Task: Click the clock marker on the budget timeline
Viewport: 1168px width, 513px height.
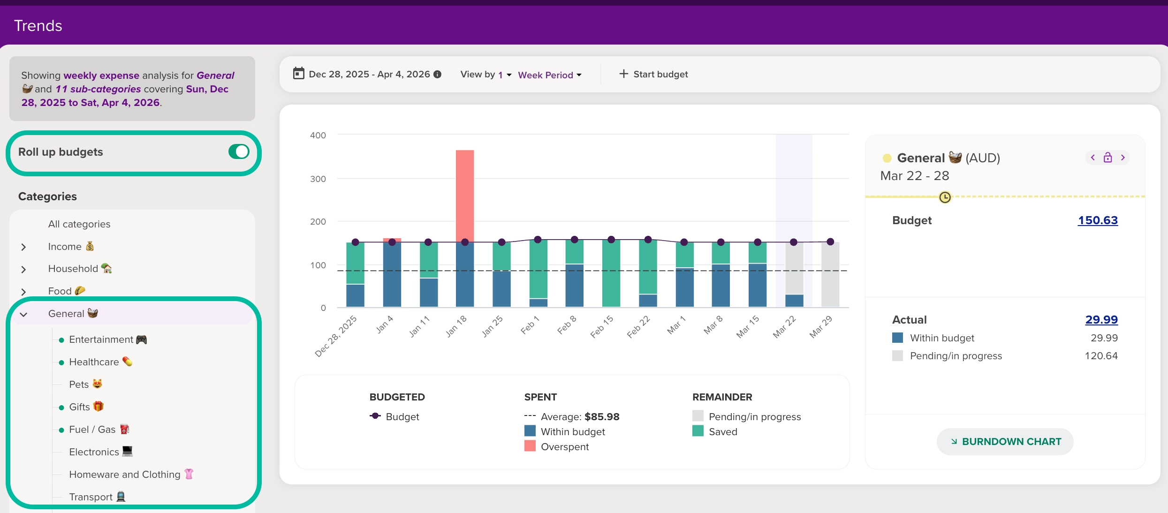Action: pos(945,197)
